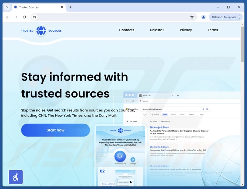Open the Contacts menu item
Image resolution: width=247 pixels, height=189 pixels.
[x=127, y=30]
